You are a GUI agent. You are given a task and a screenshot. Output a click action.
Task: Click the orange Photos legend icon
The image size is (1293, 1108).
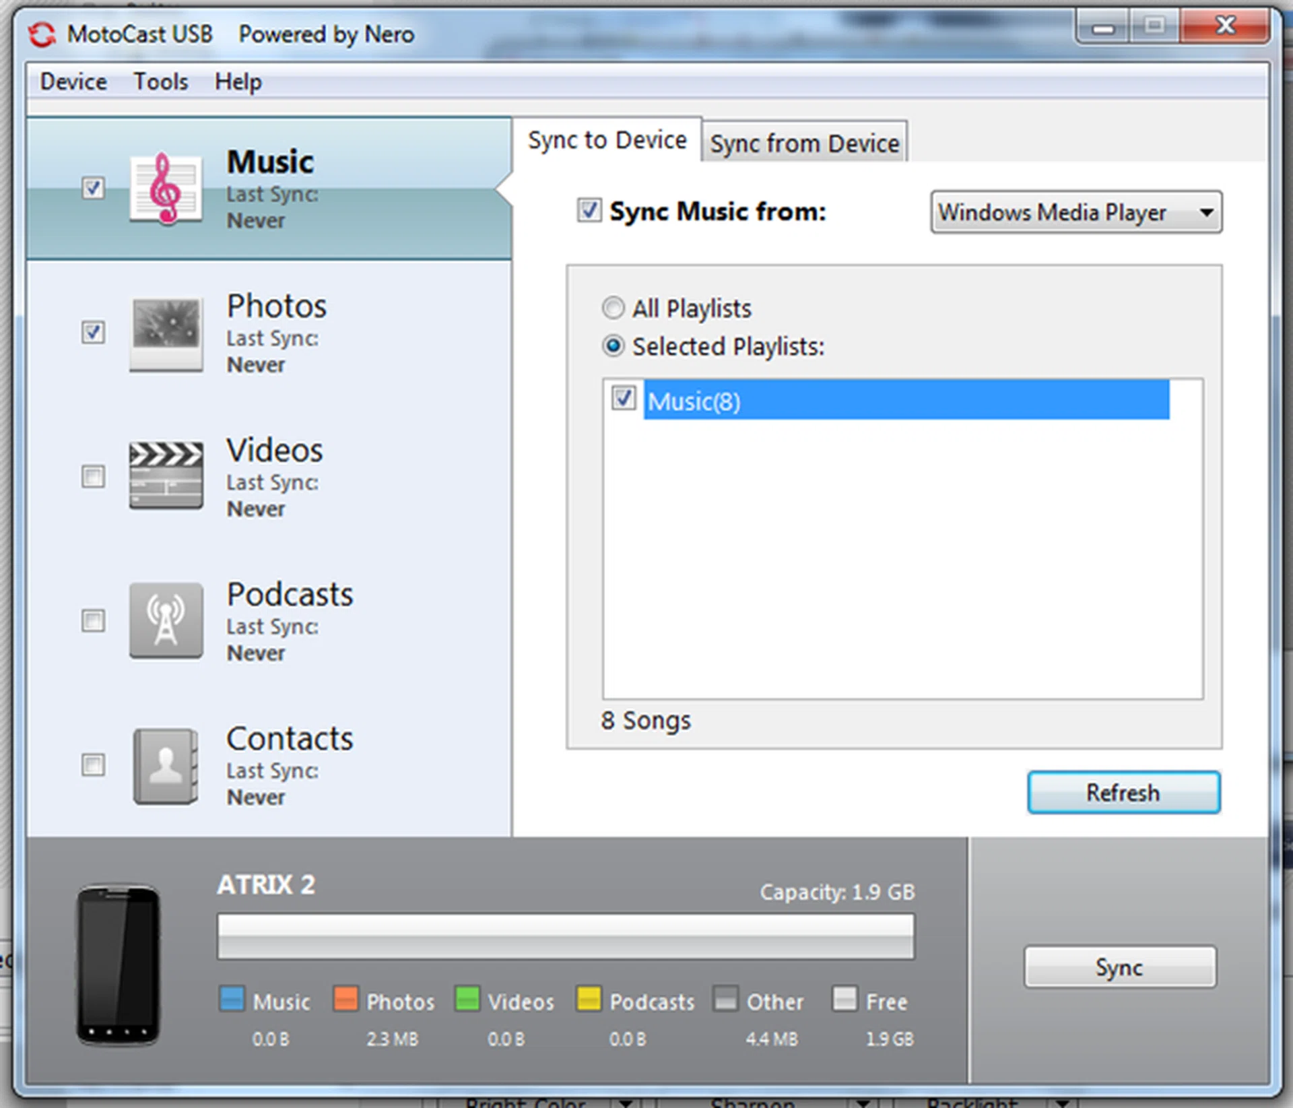click(x=345, y=1001)
